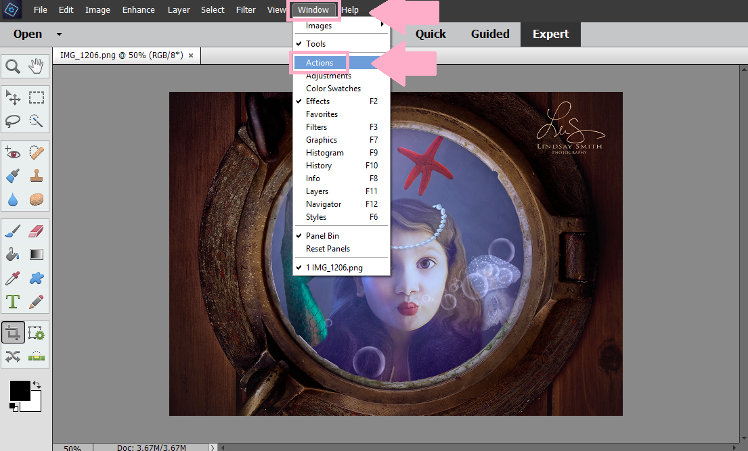
Task: Select the Paint Bucket tool
Action: (x=13, y=254)
